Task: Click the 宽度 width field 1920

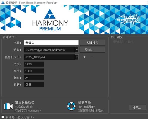Action: point(34,64)
